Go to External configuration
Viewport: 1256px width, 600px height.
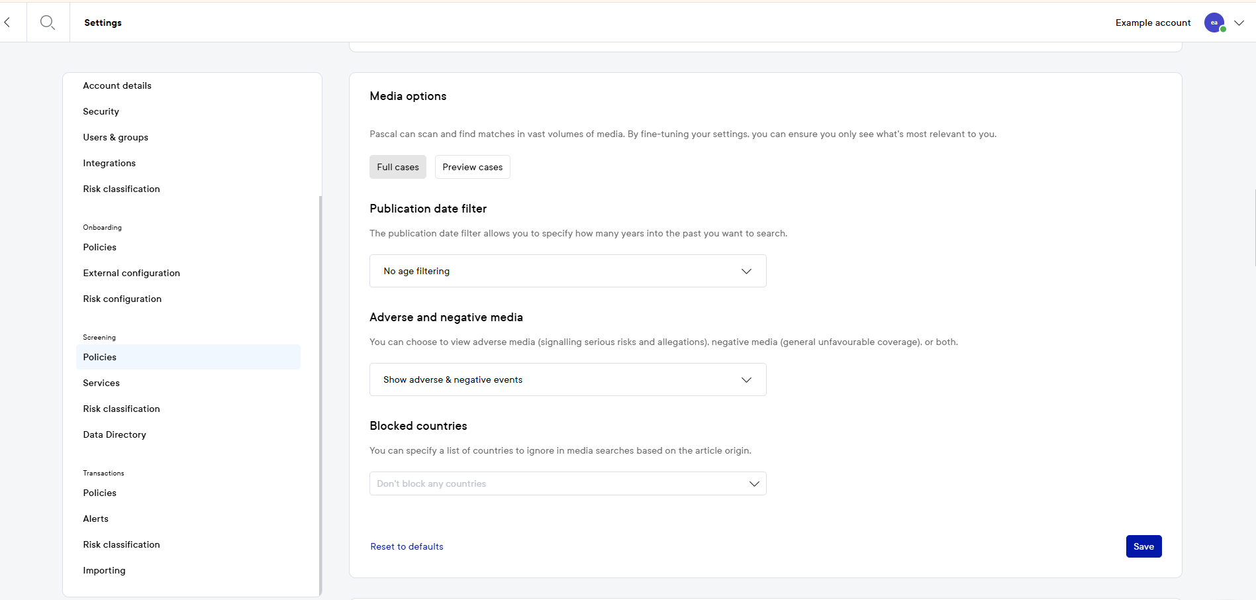(132, 273)
